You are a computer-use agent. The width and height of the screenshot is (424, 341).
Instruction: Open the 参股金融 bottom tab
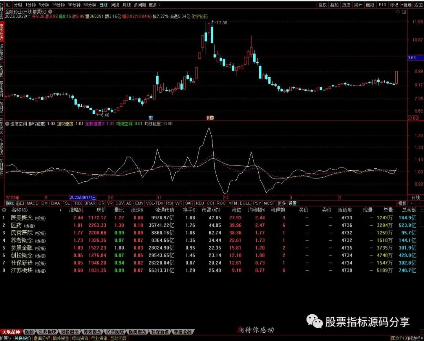183,332
